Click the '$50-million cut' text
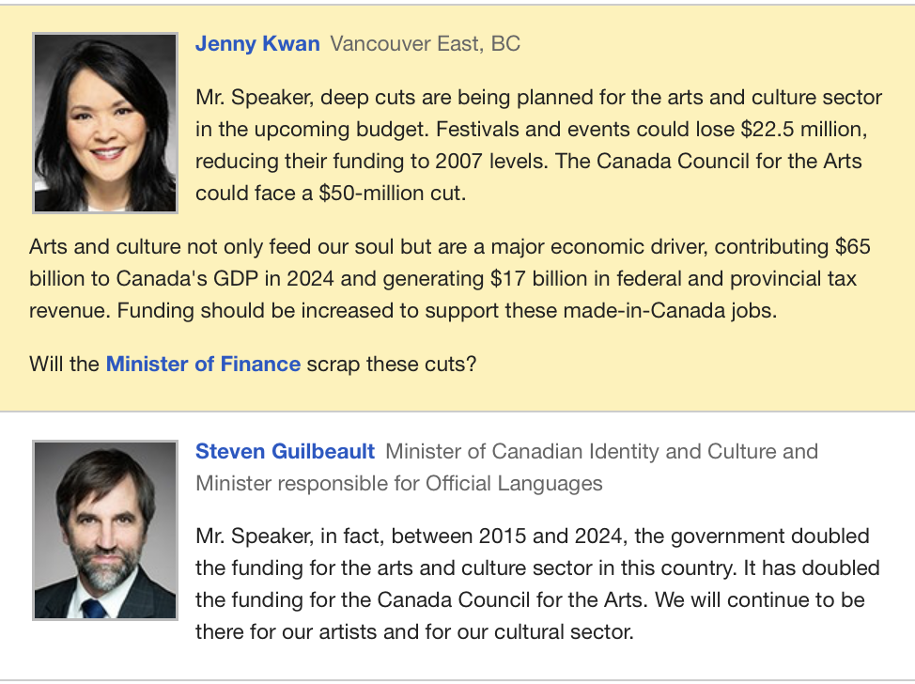 click(x=390, y=193)
